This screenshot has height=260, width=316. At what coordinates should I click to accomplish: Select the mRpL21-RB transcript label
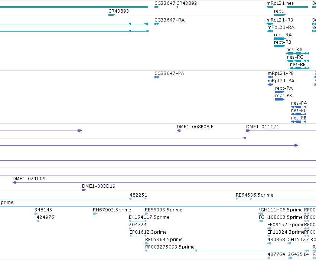pyautogui.click(x=280, y=20)
